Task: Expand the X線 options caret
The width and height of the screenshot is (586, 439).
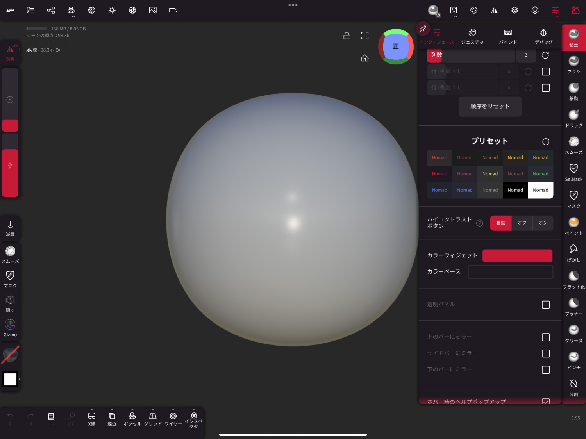Action: [x=92, y=409]
